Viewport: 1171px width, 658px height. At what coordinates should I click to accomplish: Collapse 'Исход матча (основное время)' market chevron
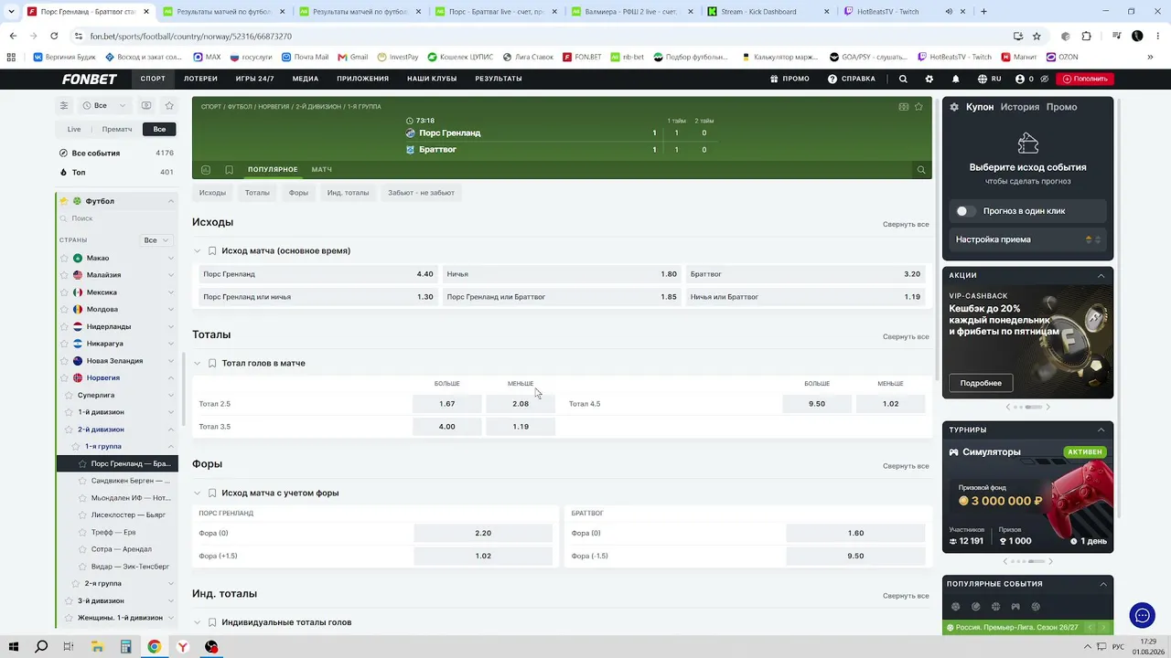tap(197, 251)
